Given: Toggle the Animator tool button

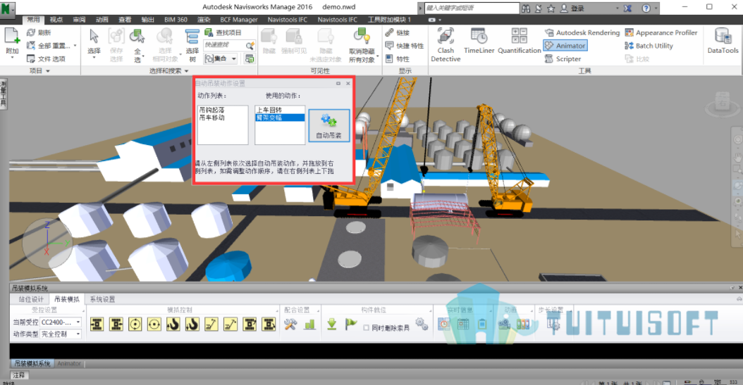Looking at the screenshot, I should 565,46.
